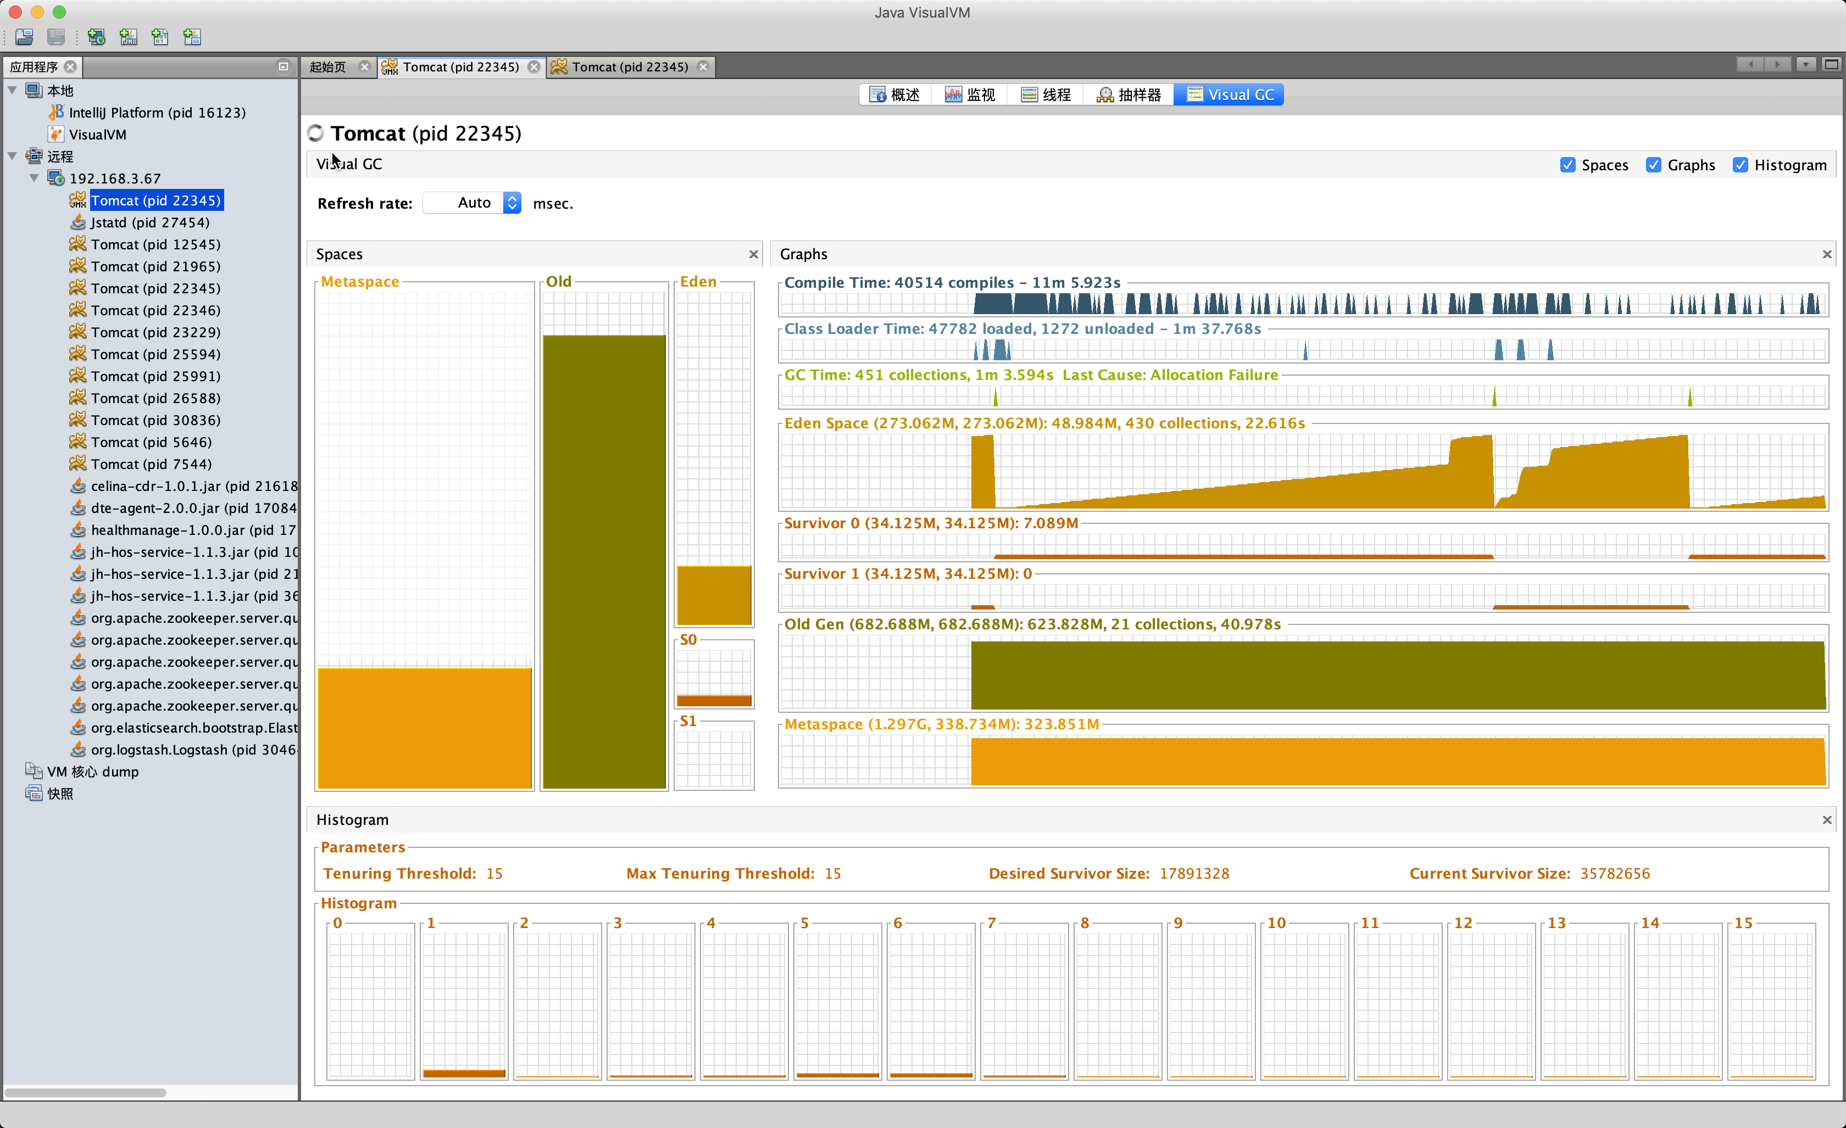This screenshot has width=1846, height=1128.
Task: Click the org.logstash.Logstash Java icon
Action: (x=78, y=749)
